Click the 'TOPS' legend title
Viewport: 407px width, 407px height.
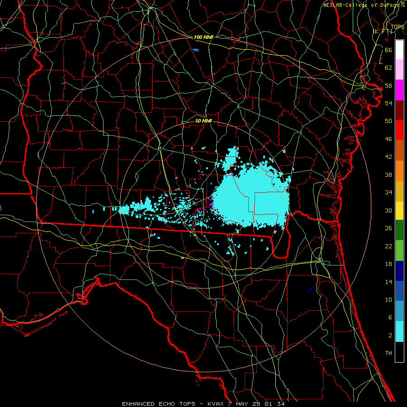(397, 27)
